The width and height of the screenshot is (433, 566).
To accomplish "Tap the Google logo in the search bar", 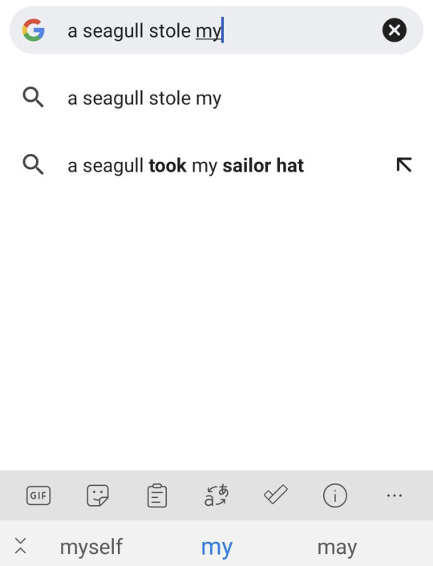I will (33, 30).
